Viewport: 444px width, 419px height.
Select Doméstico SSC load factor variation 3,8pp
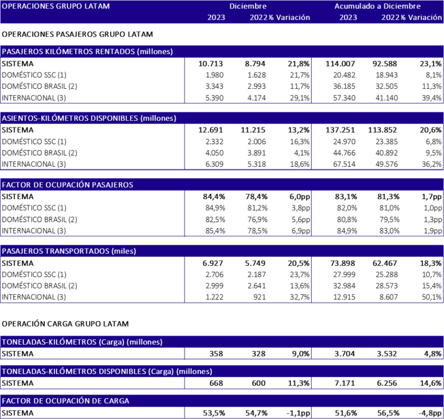pos(301,208)
